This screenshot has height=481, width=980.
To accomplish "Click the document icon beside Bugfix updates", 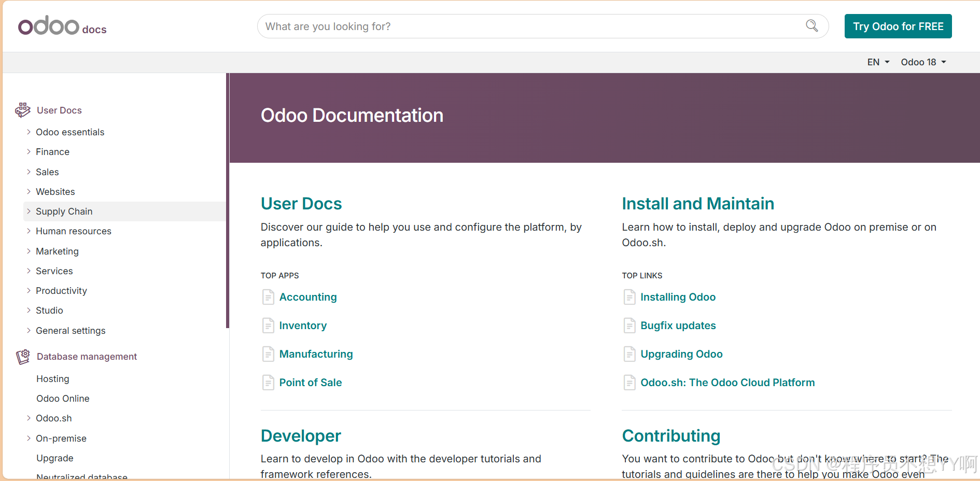I will pos(629,326).
